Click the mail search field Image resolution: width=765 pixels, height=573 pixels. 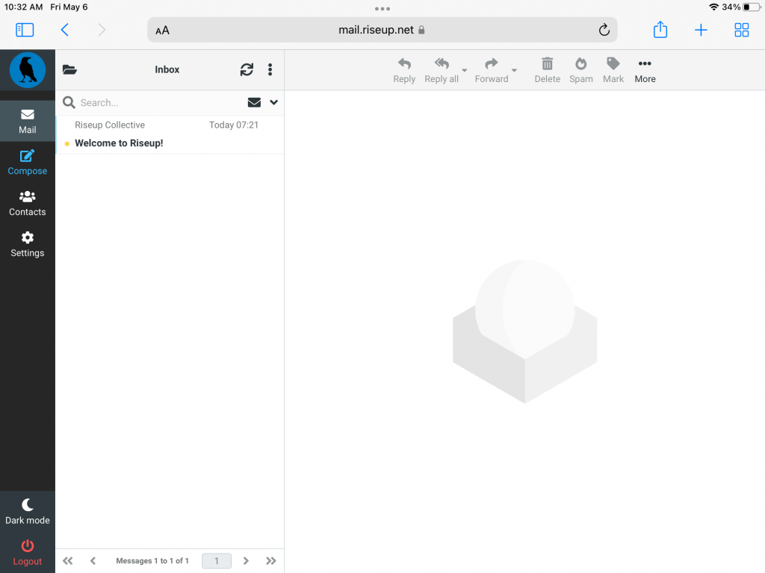point(161,102)
